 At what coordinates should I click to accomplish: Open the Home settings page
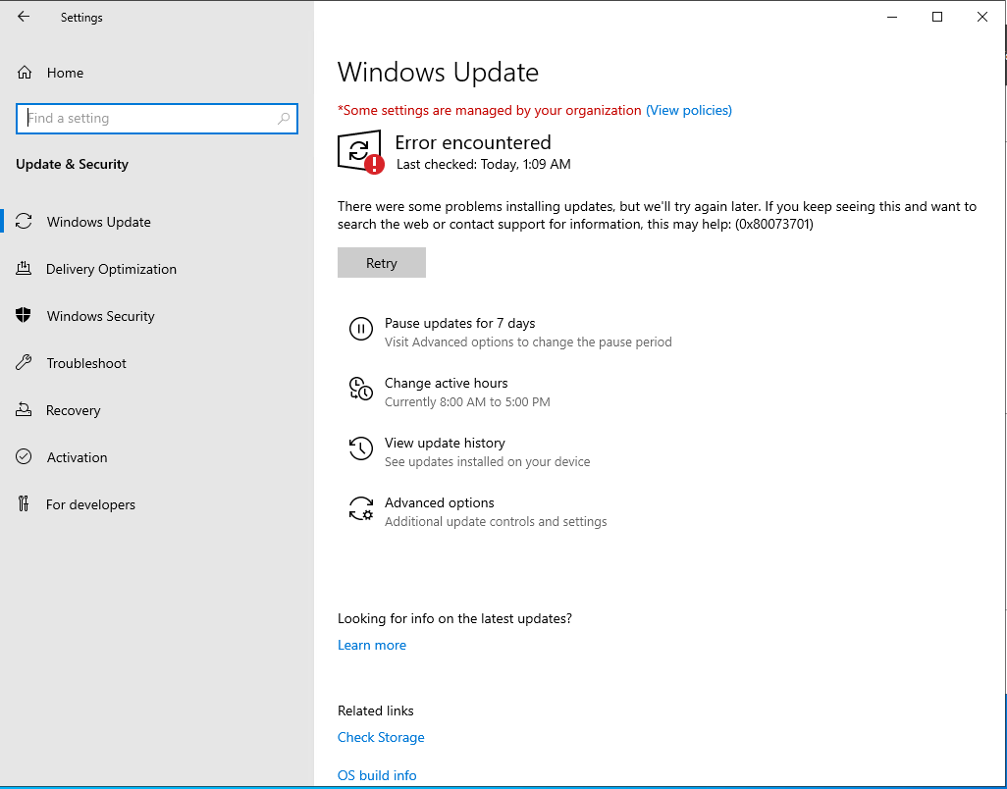point(65,73)
